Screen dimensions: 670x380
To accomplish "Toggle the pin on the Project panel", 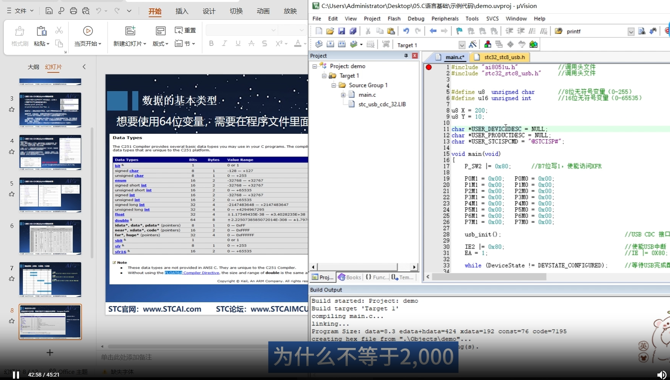I will click(x=406, y=56).
